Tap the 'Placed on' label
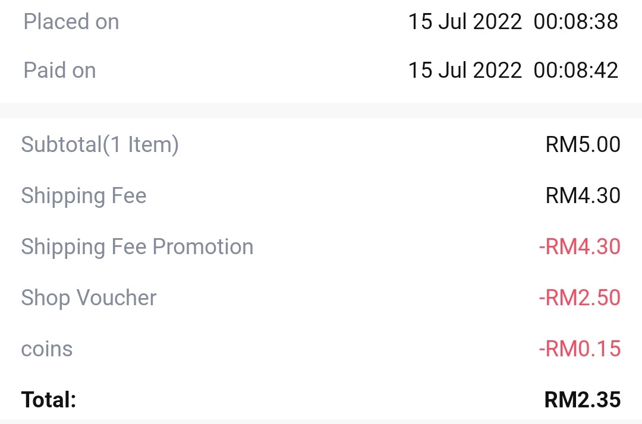 71,21
